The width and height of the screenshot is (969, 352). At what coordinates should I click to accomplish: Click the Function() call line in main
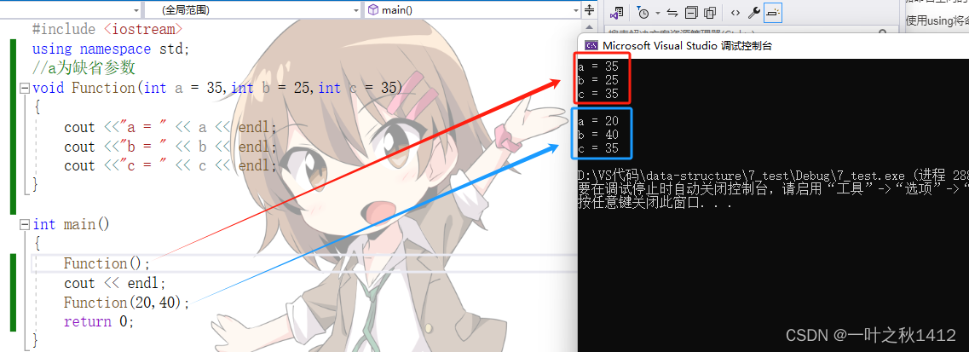(x=107, y=263)
